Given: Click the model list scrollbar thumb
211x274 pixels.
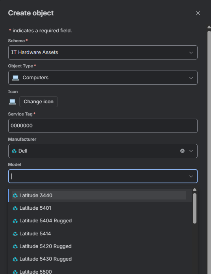Looking at the screenshot, I should pos(194,208).
